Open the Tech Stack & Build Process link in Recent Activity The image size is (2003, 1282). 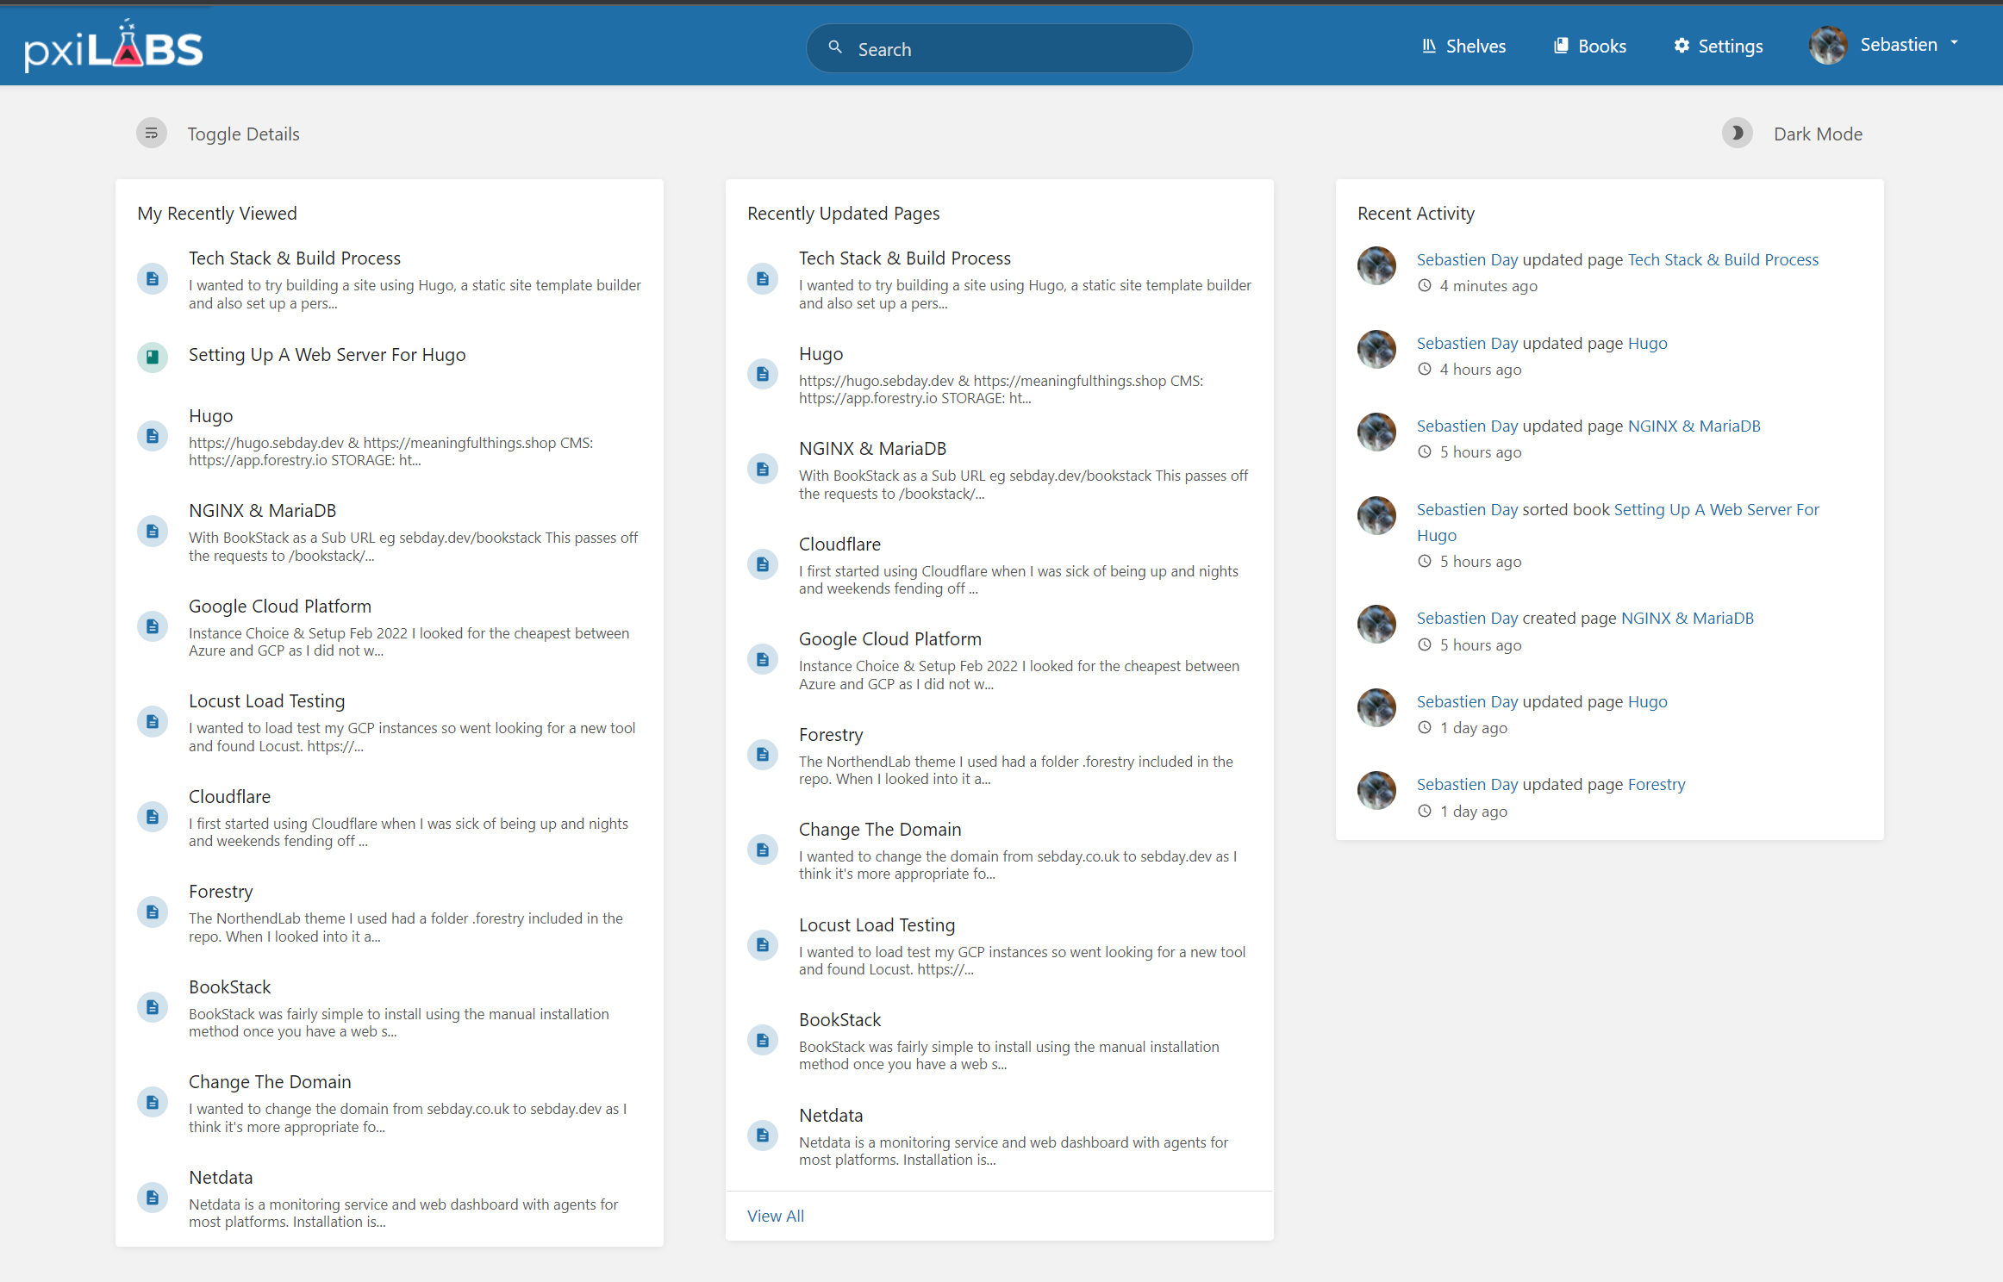[x=1722, y=259]
